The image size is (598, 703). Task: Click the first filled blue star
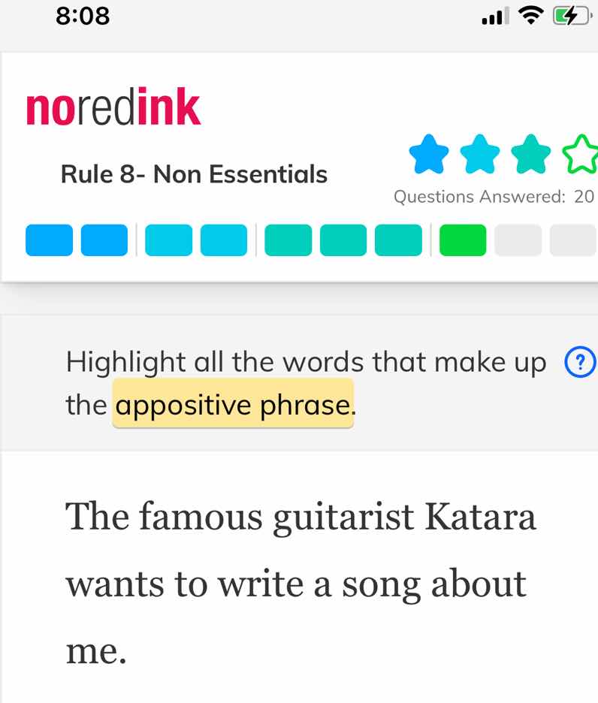[x=429, y=153]
